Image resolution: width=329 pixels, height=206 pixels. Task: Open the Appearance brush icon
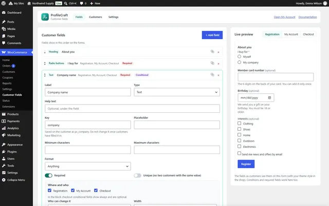(4, 145)
